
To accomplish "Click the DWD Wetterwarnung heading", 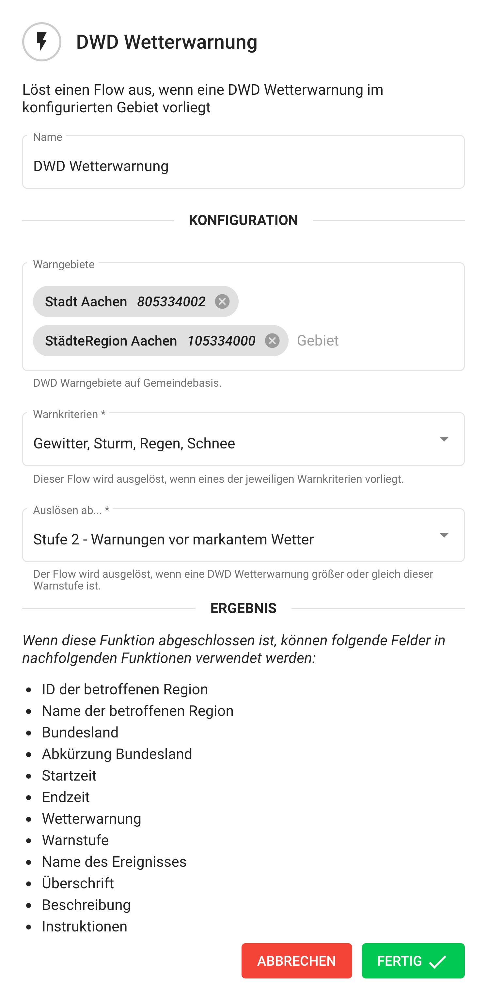I will (167, 42).
